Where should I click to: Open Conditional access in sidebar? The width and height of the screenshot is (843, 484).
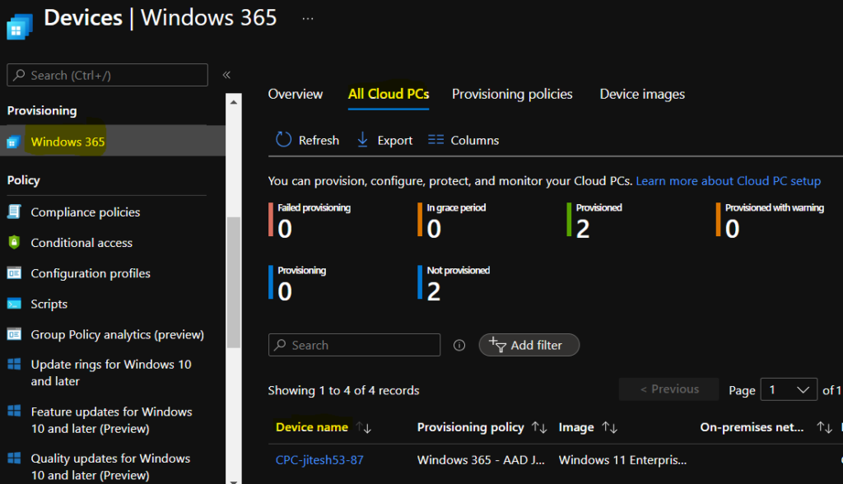[x=82, y=243]
